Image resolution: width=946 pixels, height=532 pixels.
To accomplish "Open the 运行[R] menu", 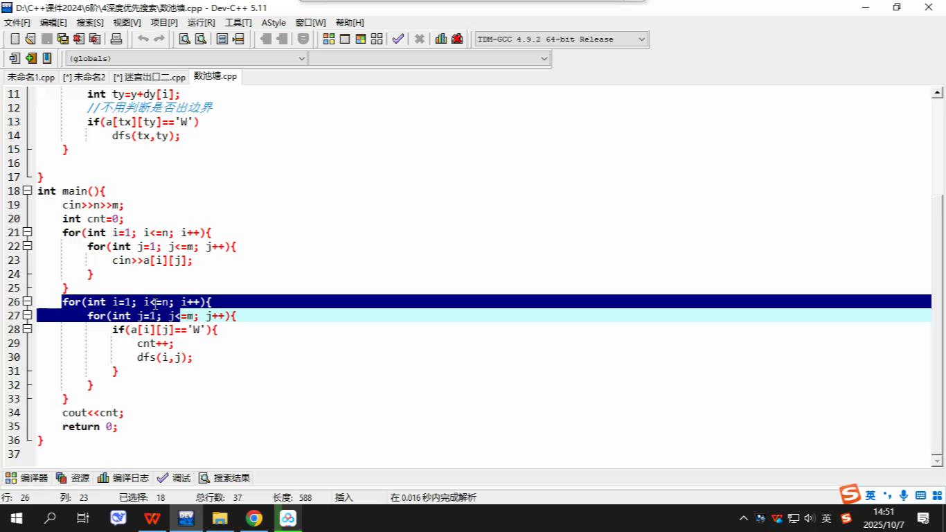I will coord(201,22).
